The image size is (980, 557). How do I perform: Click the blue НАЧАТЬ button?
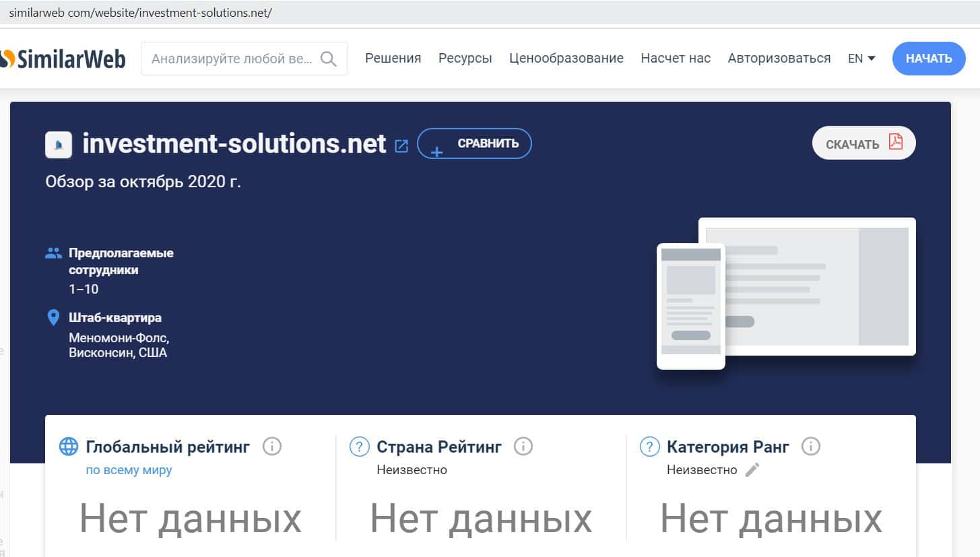click(929, 59)
